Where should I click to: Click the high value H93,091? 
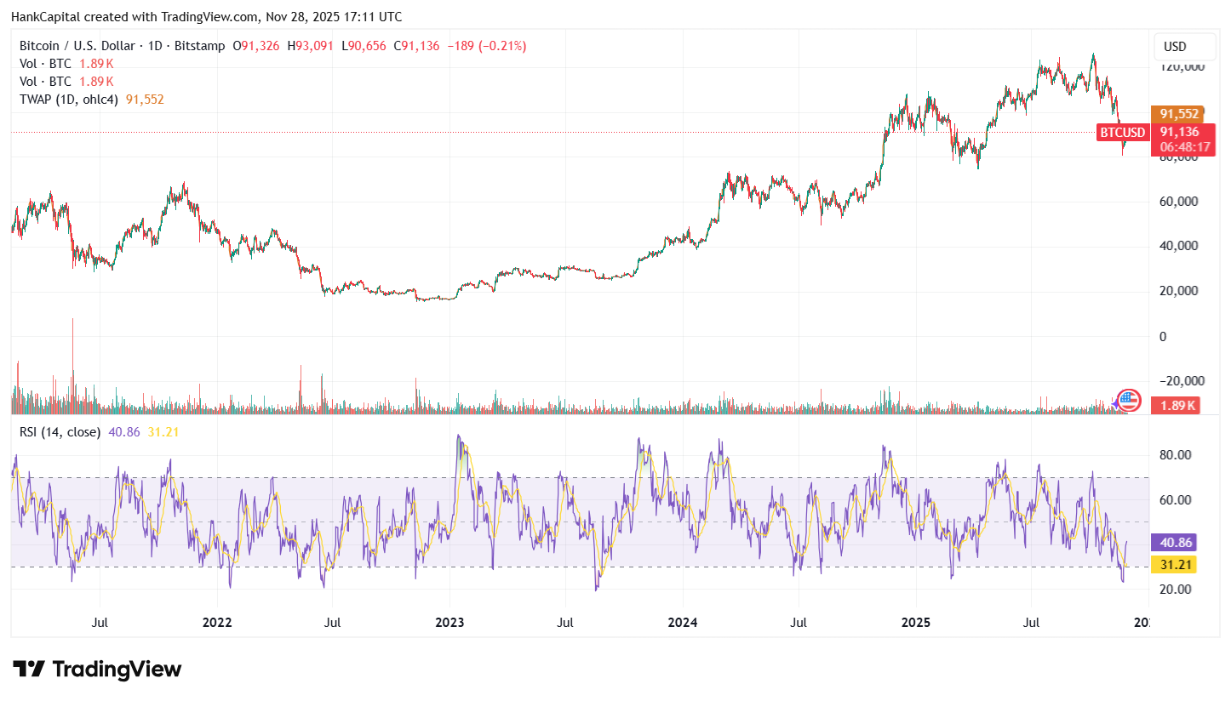(311, 46)
